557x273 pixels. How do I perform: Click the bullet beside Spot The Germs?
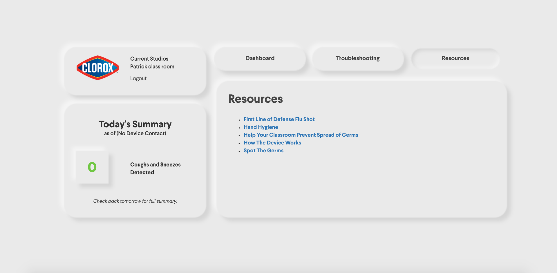coord(239,151)
